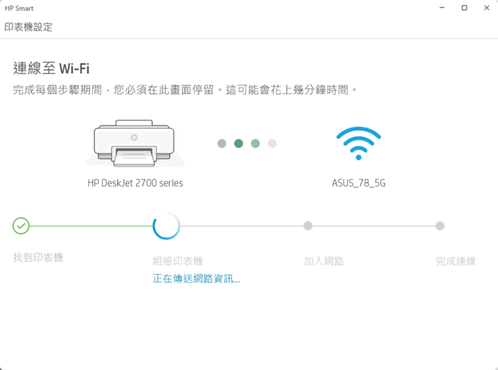Click the ASUS_78_5G network name
The height and width of the screenshot is (370, 498).
click(x=358, y=183)
